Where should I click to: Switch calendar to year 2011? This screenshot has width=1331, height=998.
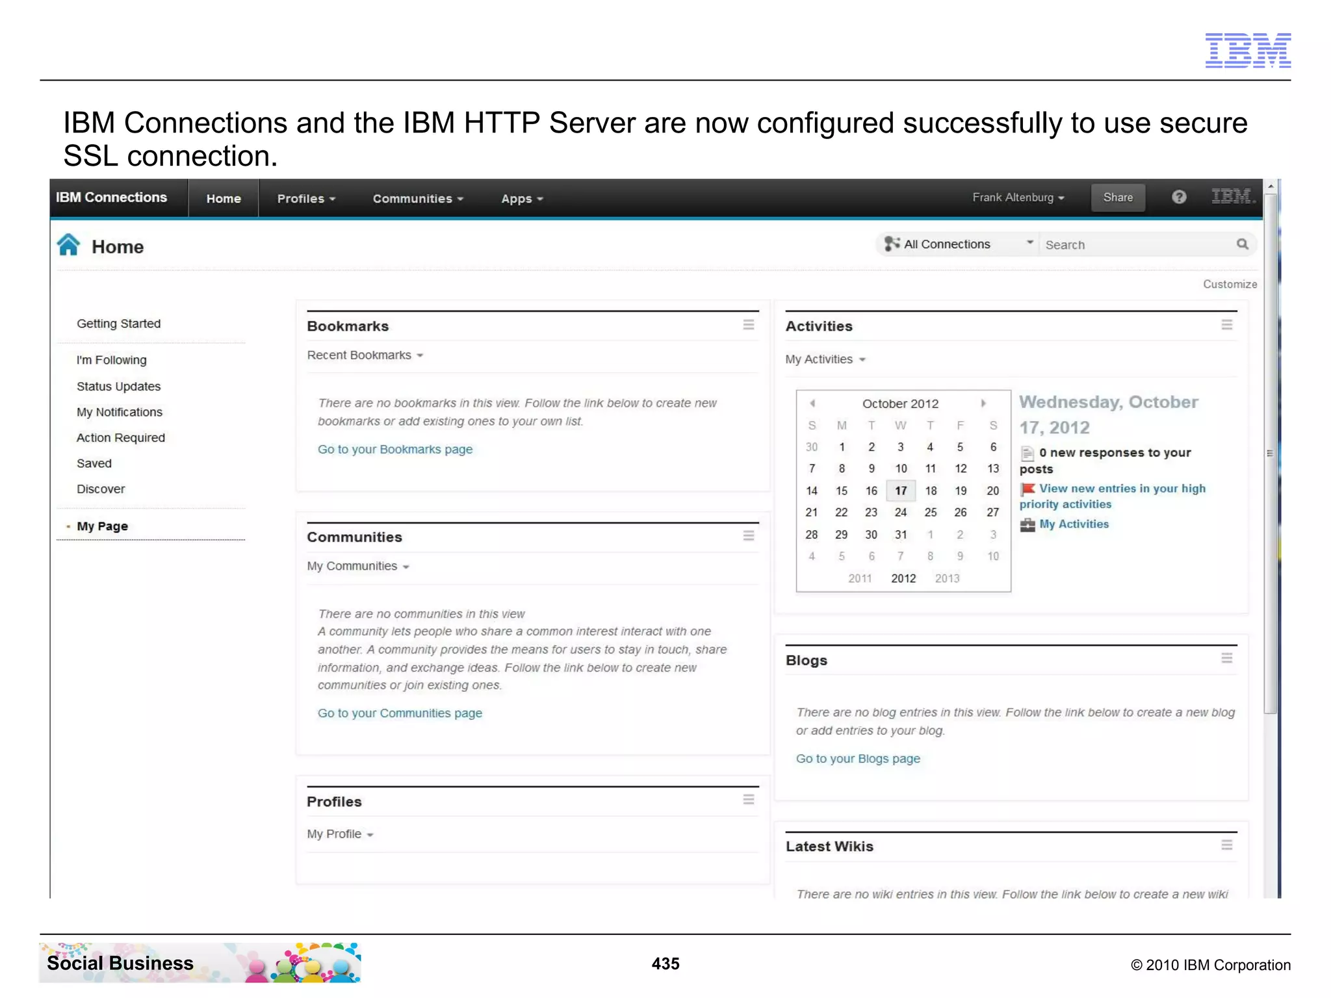click(860, 579)
